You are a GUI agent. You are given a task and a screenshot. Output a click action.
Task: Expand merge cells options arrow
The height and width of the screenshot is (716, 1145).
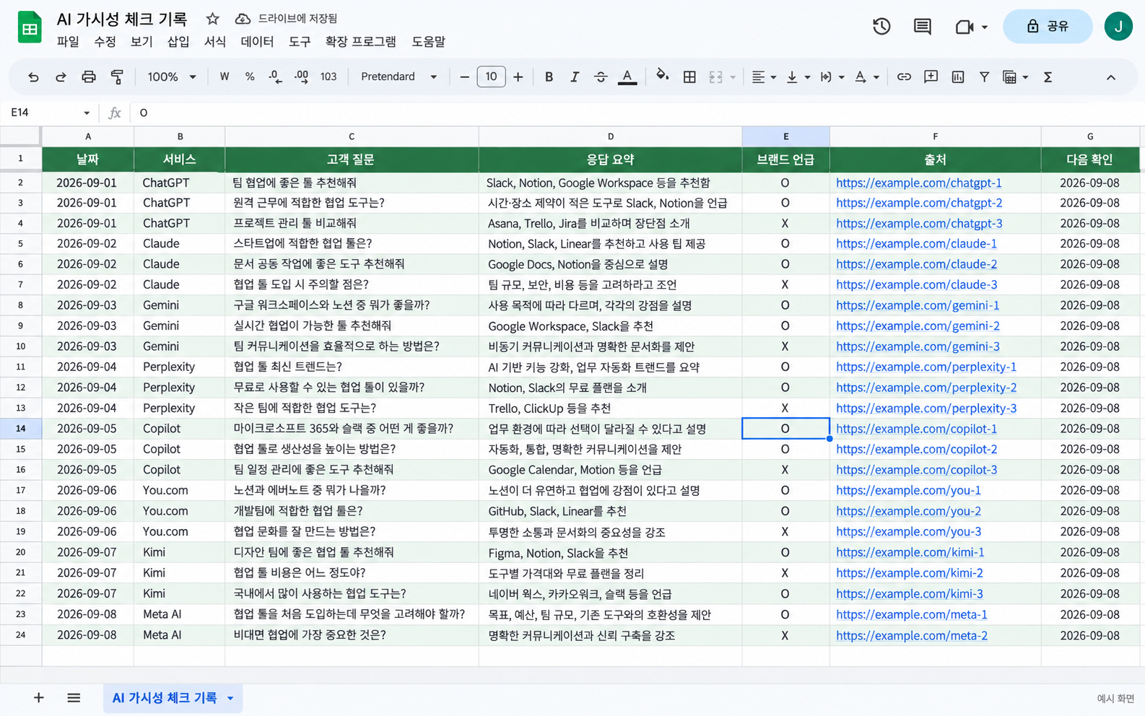pos(733,77)
